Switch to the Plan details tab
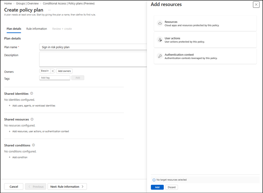 point(14,29)
